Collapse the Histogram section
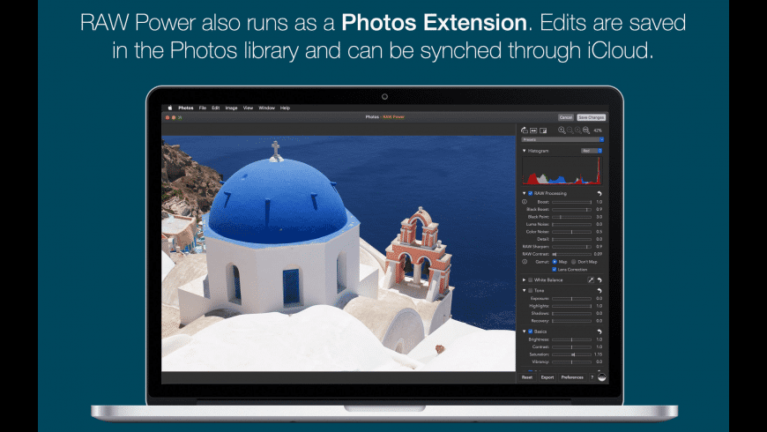The width and height of the screenshot is (767, 432). (524, 151)
